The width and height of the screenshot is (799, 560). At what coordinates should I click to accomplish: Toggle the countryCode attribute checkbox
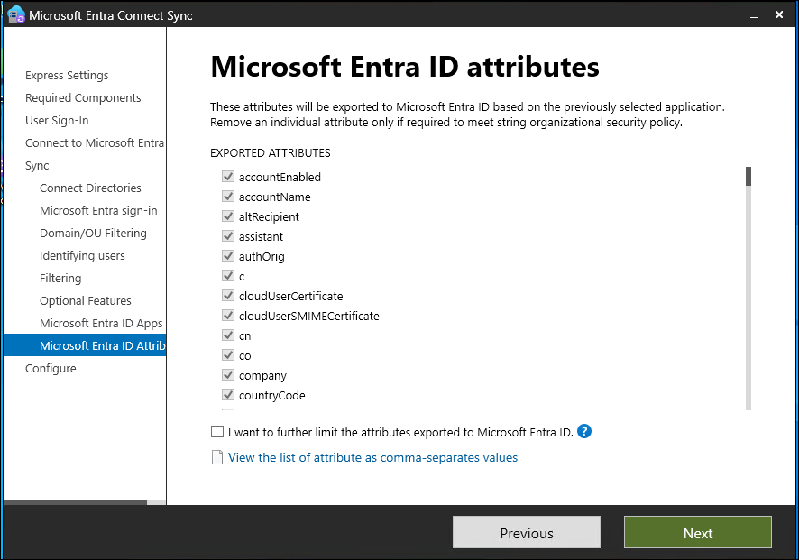[228, 396]
